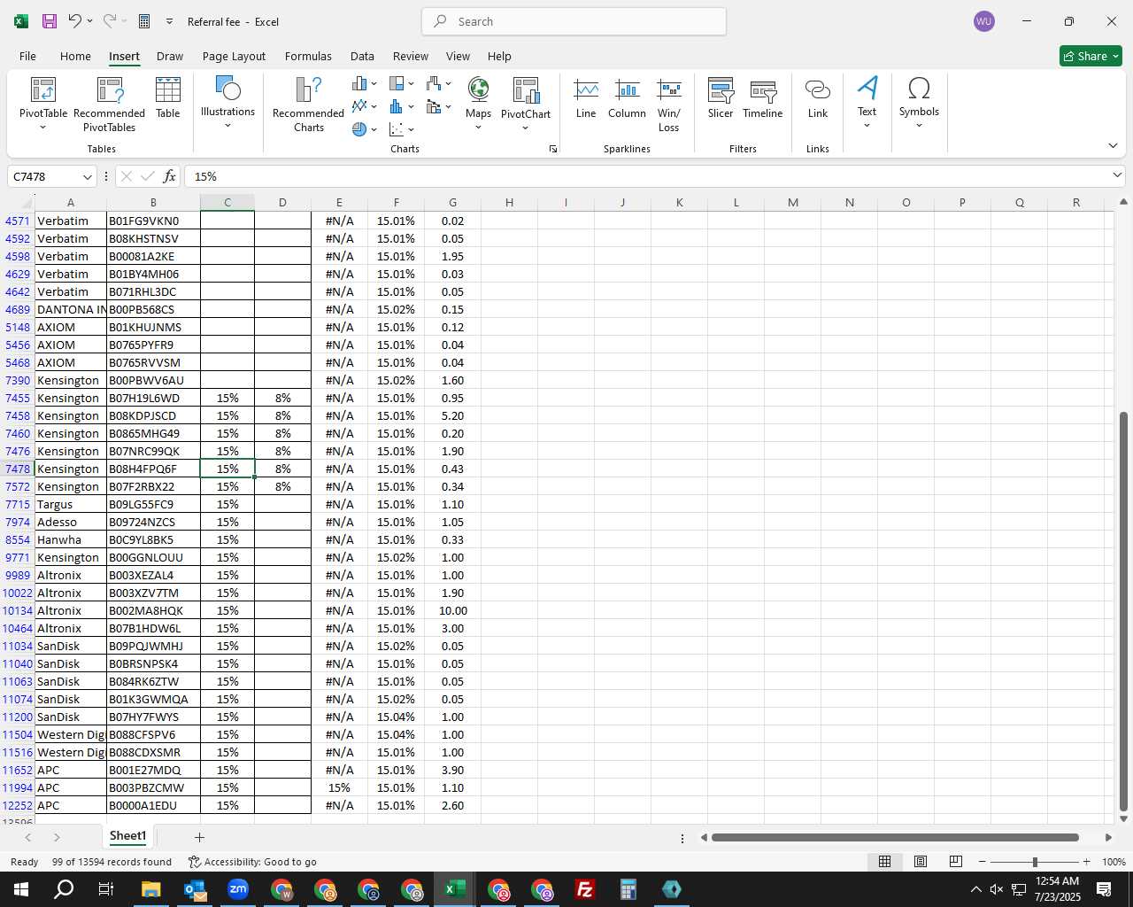This screenshot has height=907, width=1133.
Task: Click Insert Scatter or Bubble Chart icon
Action: [397, 129]
